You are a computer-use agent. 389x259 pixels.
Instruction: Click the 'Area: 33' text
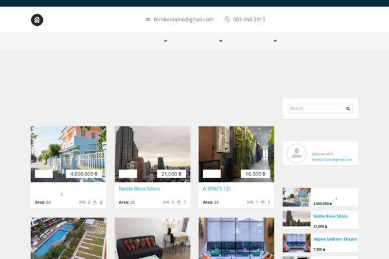coord(211,202)
